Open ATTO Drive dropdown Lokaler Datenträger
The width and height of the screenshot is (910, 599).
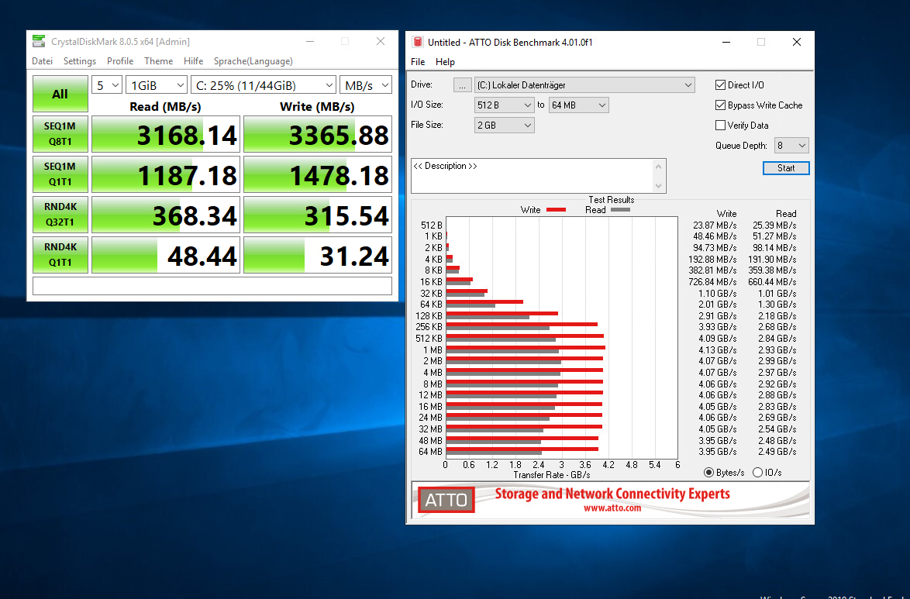(x=584, y=85)
